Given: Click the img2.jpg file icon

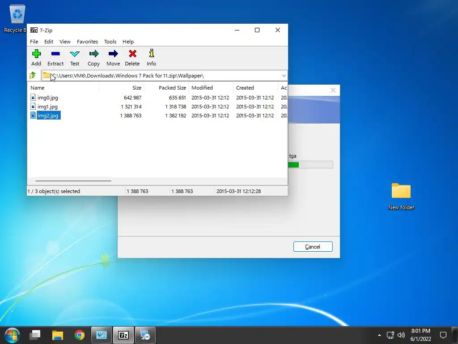Looking at the screenshot, I should (x=33, y=115).
